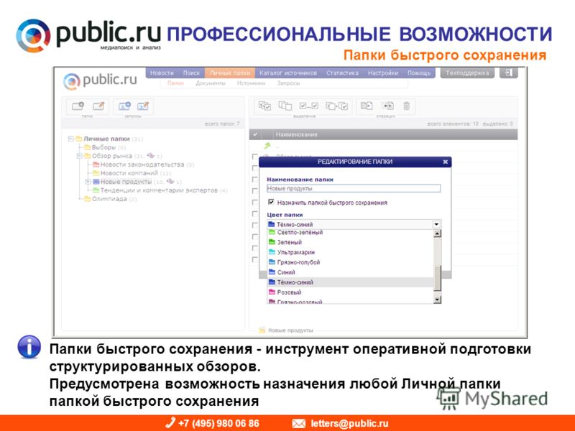The image size is (575, 431).
Task: Click the invert selection icon
Action: pyautogui.click(x=336, y=106)
